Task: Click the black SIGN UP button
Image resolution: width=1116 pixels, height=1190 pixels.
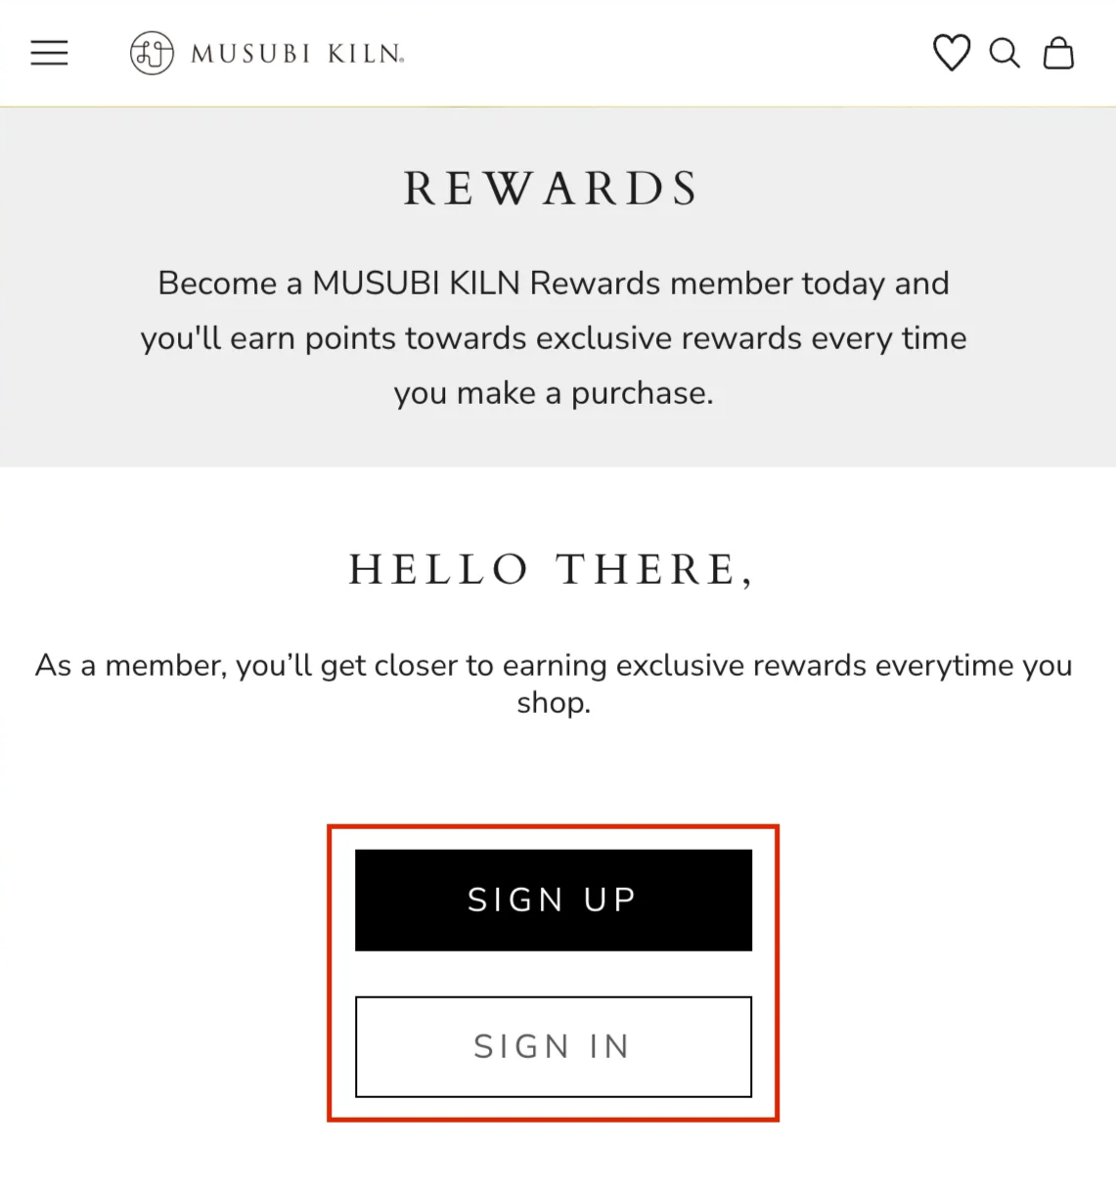Action: pyautogui.click(x=554, y=900)
